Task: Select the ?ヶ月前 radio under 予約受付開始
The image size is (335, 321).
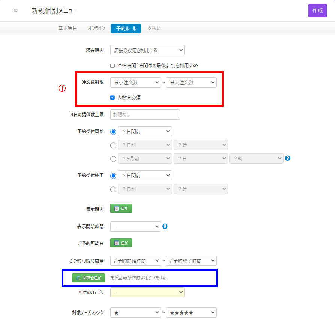Action: coord(113,159)
